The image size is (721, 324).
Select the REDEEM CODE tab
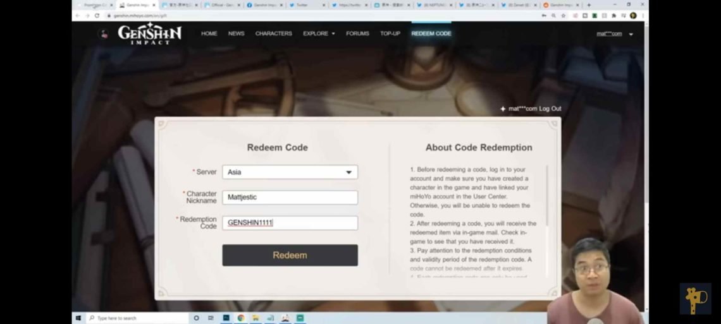tap(431, 33)
